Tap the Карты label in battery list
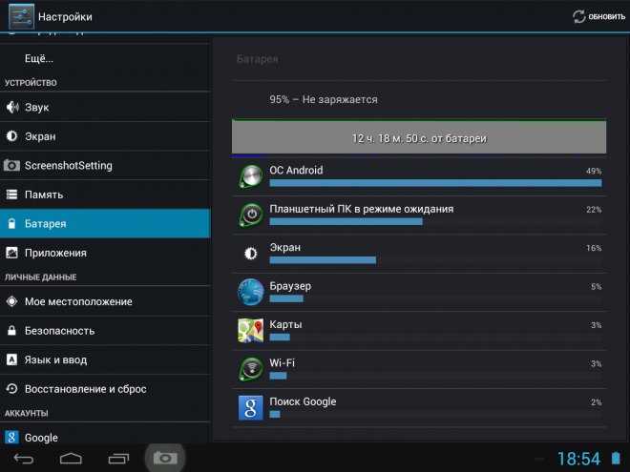The image size is (630, 472). pos(285,324)
